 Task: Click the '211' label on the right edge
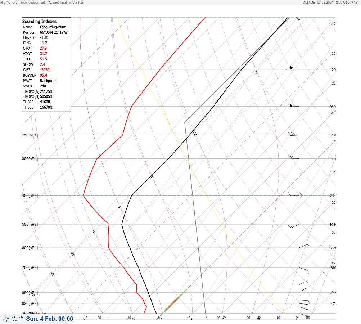click(333, 196)
